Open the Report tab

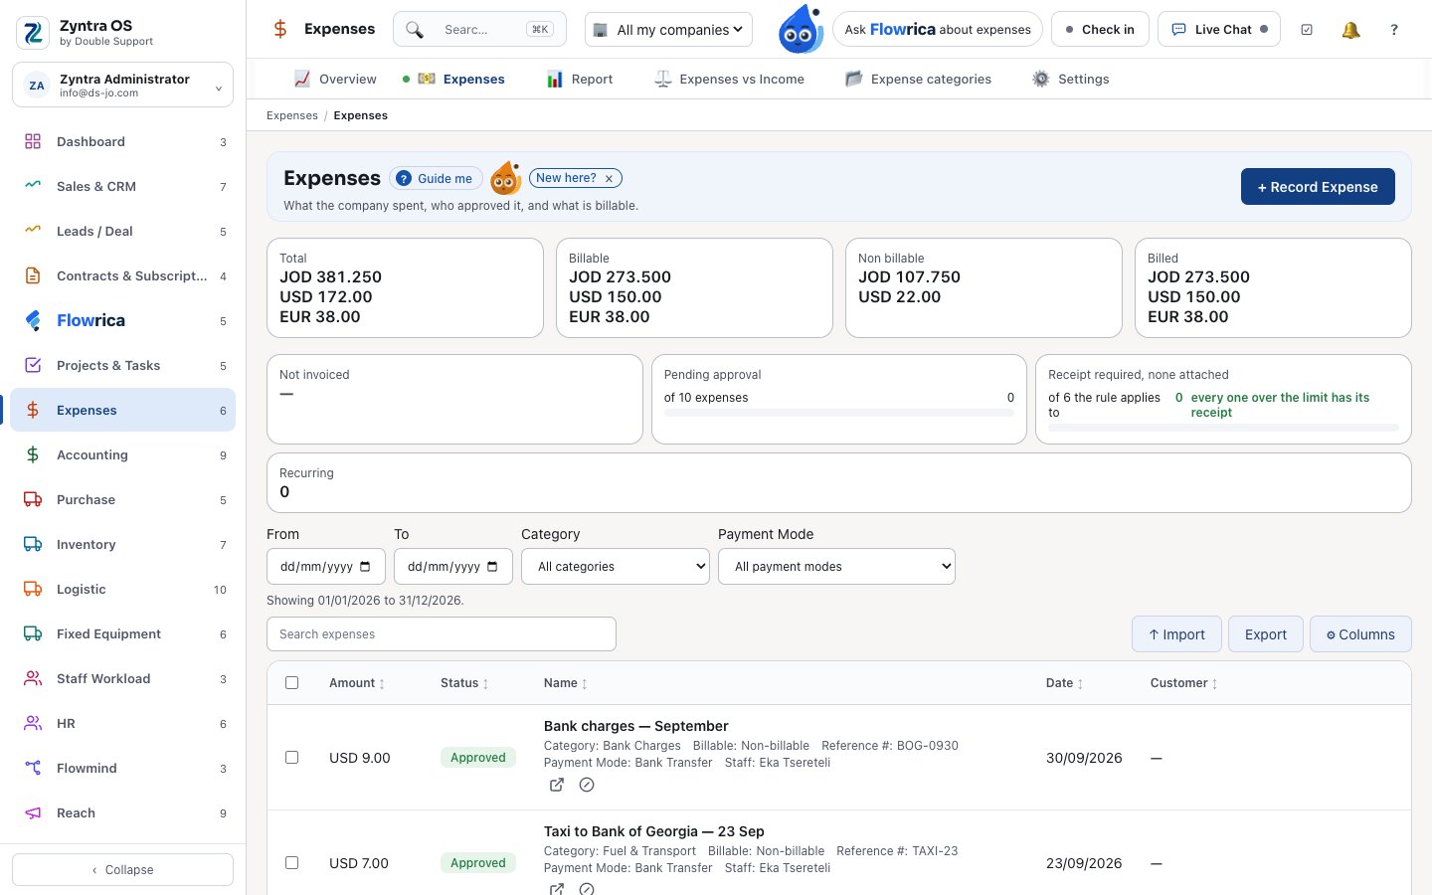point(580,79)
